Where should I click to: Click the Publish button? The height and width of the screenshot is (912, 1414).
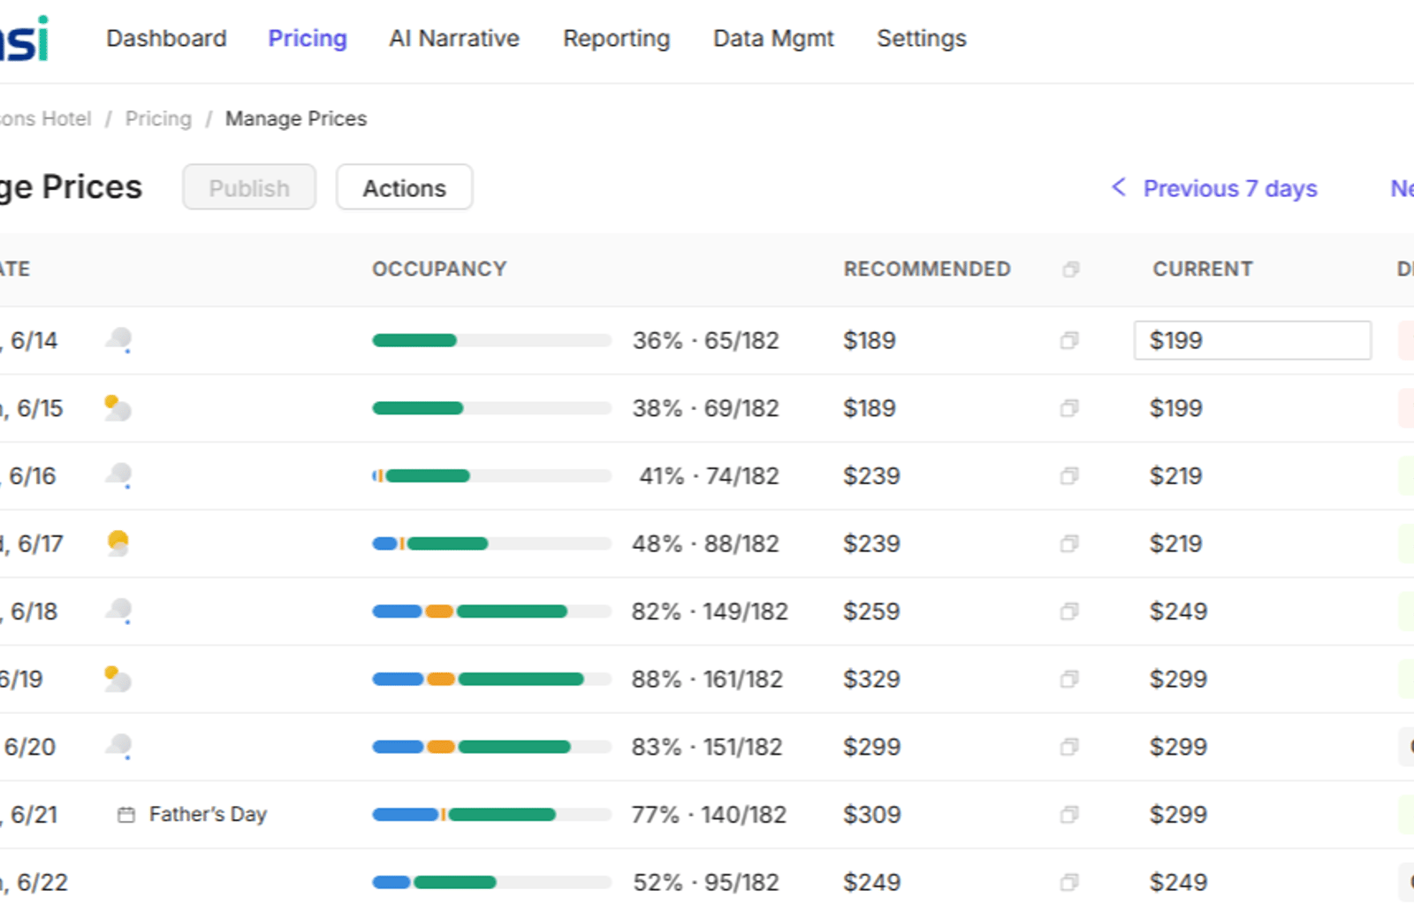249,187
